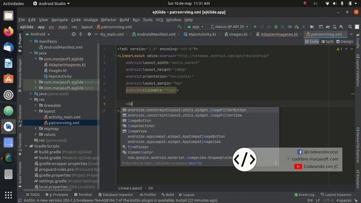The width and height of the screenshot is (361, 203).
Task: Expand the values folder
Action: pos(36,134)
